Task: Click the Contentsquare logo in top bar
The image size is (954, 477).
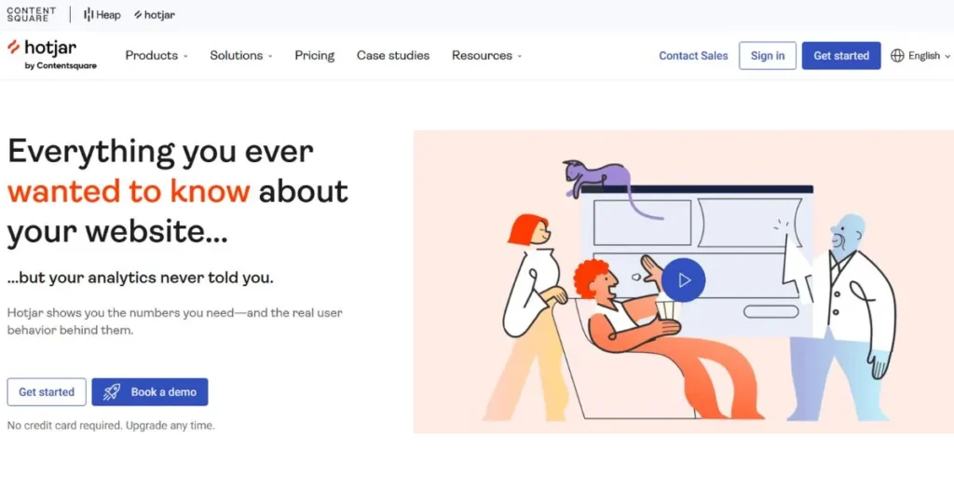Action: [x=31, y=15]
